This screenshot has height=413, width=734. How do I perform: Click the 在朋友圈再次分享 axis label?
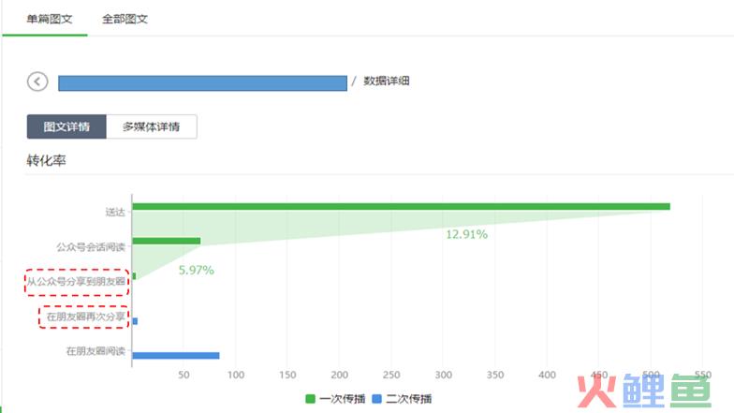pyautogui.click(x=86, y=317)
